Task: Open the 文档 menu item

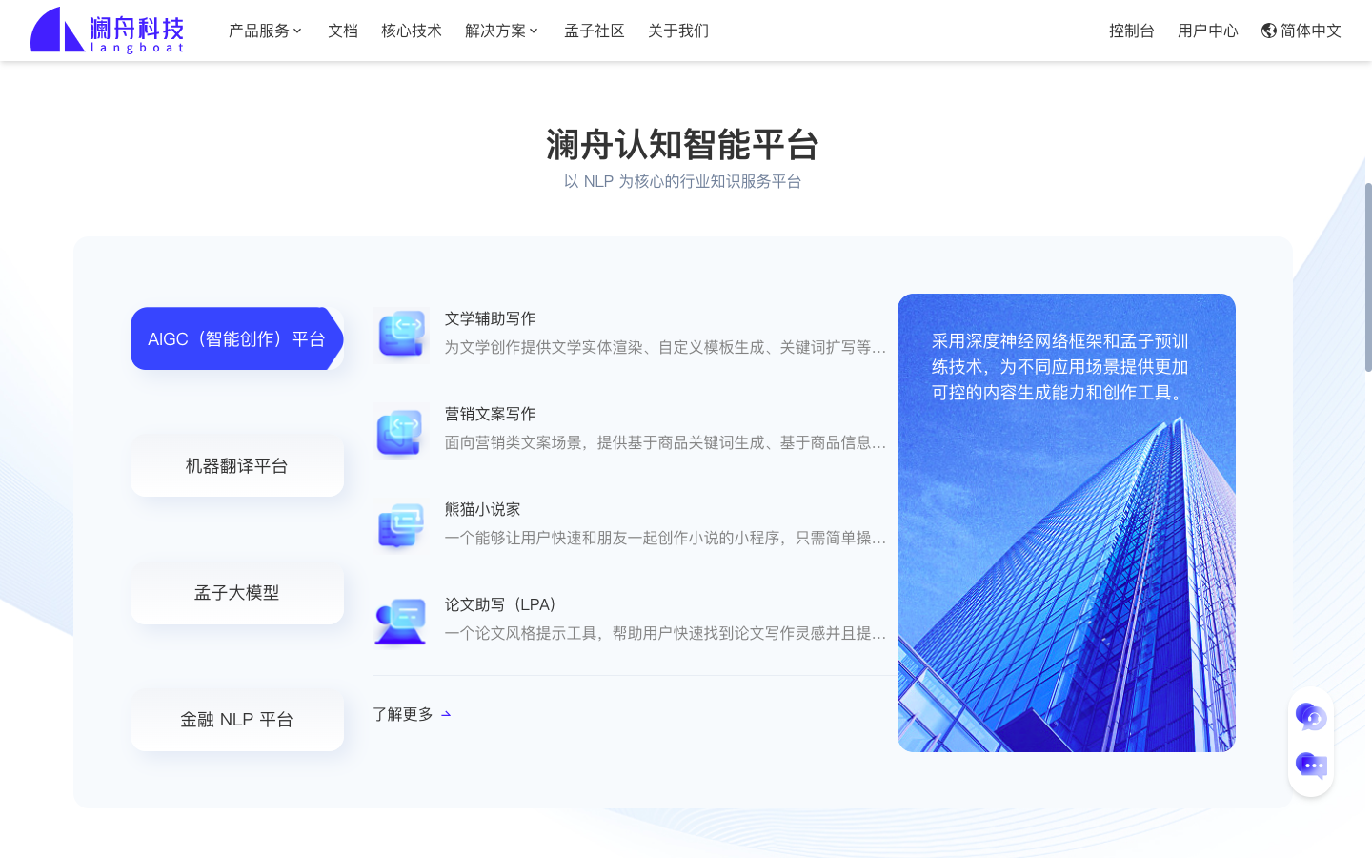Action: click(x=343, y=31)
